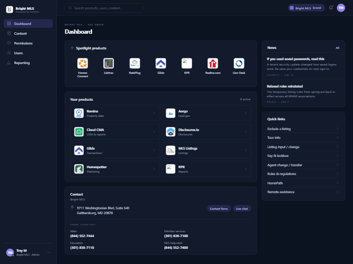Click the Spotlight products sparkle icon
353x264 pixels.
(x=72, y=48)
